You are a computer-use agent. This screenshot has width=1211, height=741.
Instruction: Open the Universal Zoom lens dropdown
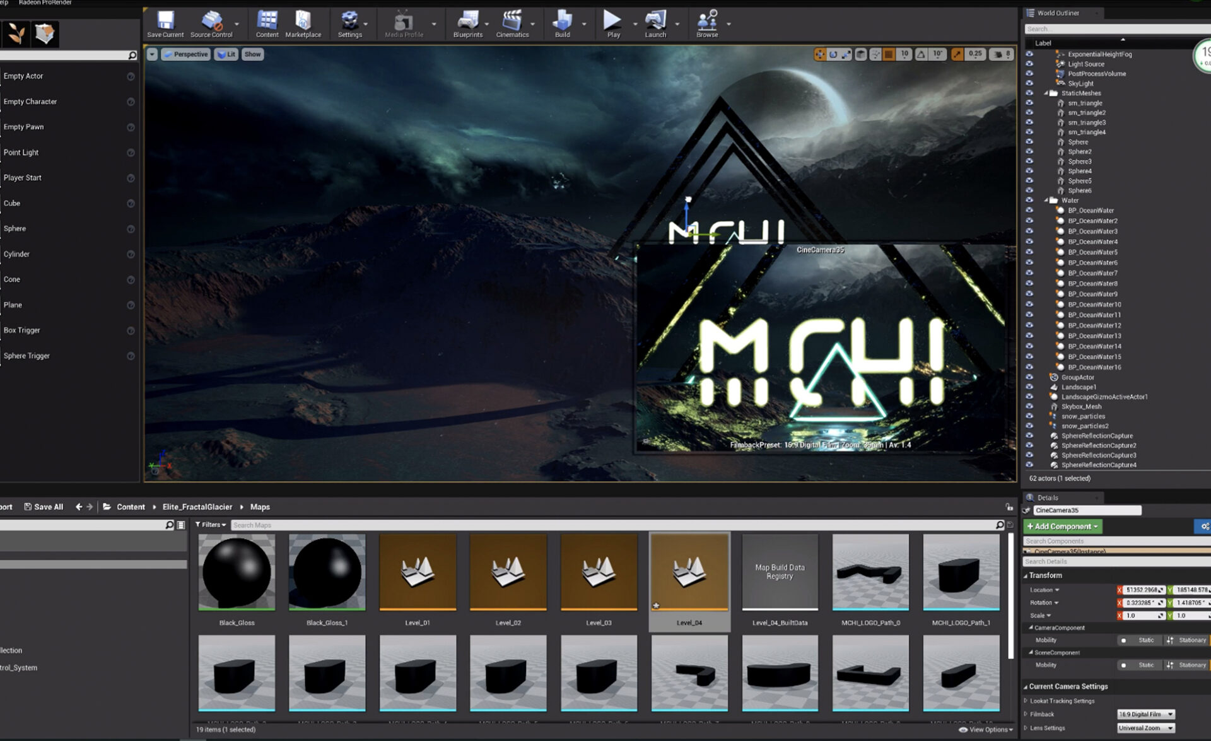point(1145,728)
